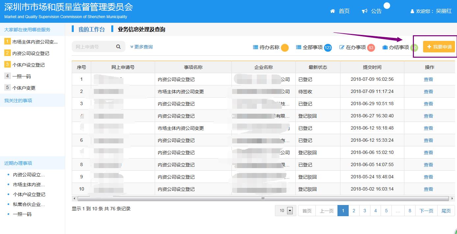Select 内资公司设立登记 in popular services
This screenshot has width=457, height=234.
point(31,53)
